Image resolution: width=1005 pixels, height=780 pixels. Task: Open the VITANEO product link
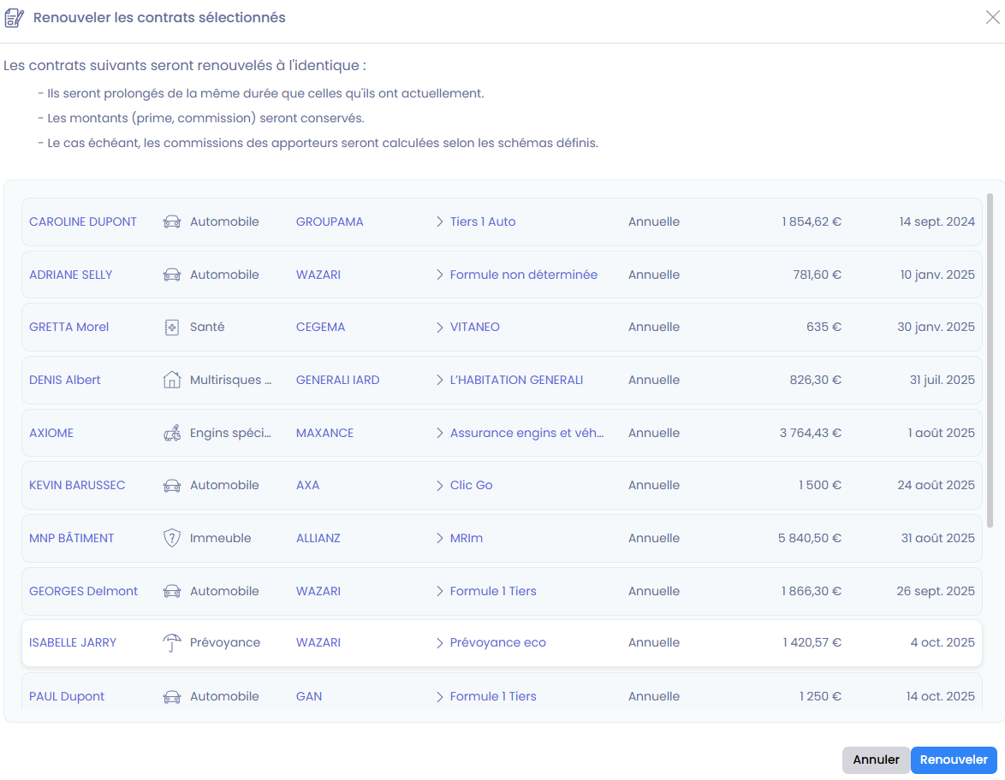tap(475, 328)
